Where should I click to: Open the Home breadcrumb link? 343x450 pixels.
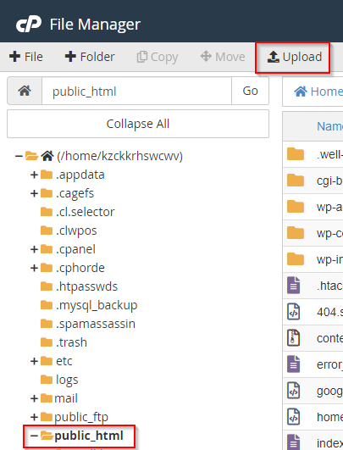pyautogui.click(x=318, y=92)
